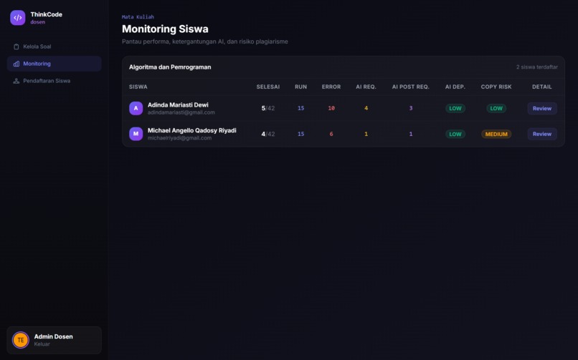Click the AI POST REQ. column header
This screenshot has height=360, width=578.
pyautogui.click(x=411, y=87)
